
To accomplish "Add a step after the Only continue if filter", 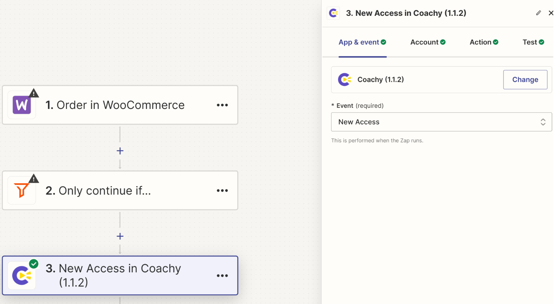I will (120, 236).
